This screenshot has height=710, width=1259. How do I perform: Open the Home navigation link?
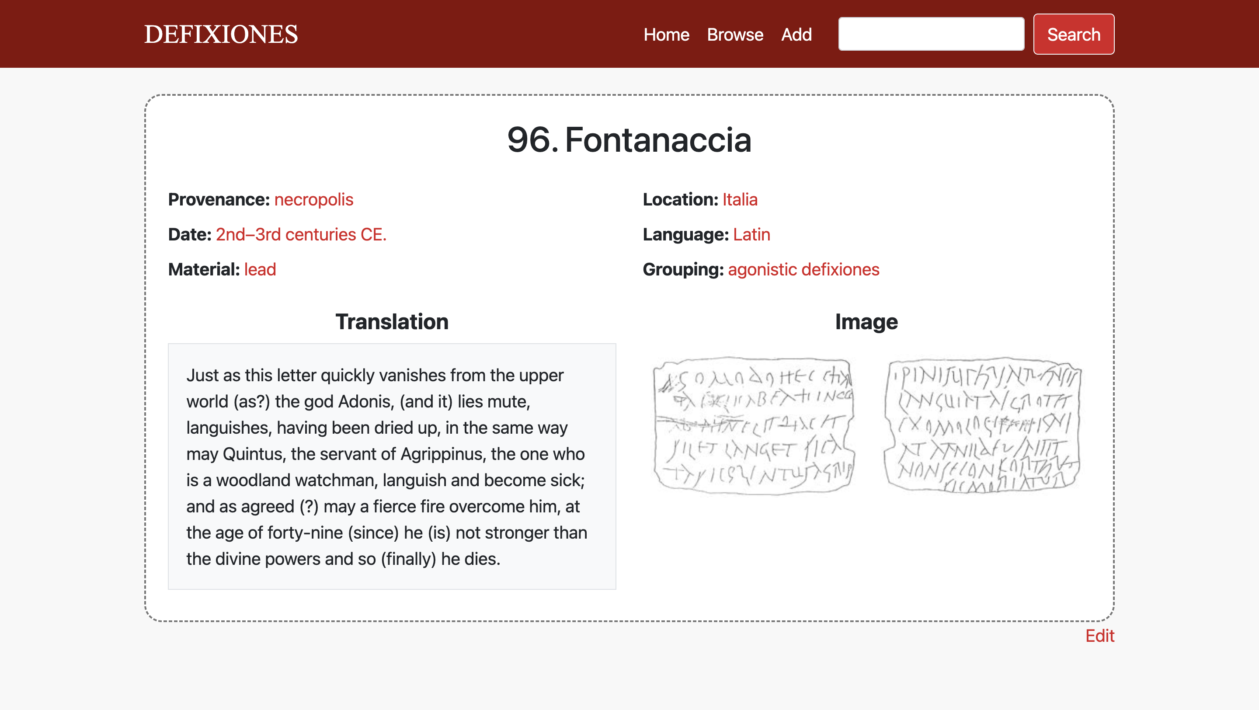pos(666,34)
